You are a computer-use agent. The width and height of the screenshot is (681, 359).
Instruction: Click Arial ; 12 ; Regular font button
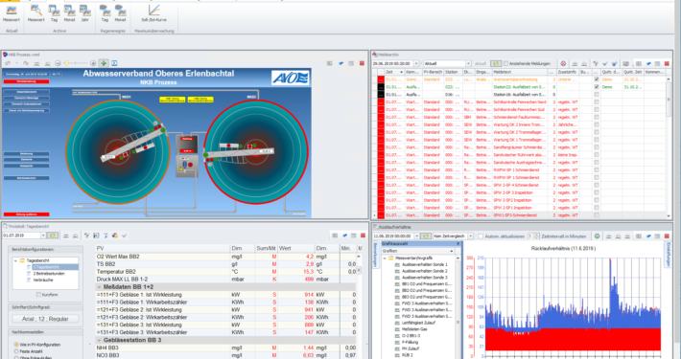(46, 319)
